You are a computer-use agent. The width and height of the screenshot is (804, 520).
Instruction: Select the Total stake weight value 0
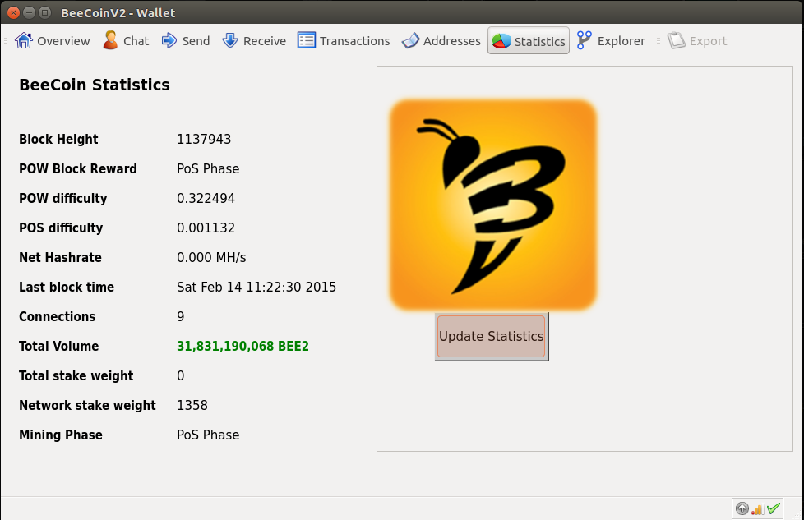181,376
